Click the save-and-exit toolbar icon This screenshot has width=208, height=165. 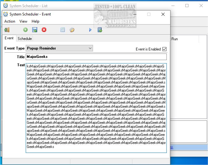(100, 30)
